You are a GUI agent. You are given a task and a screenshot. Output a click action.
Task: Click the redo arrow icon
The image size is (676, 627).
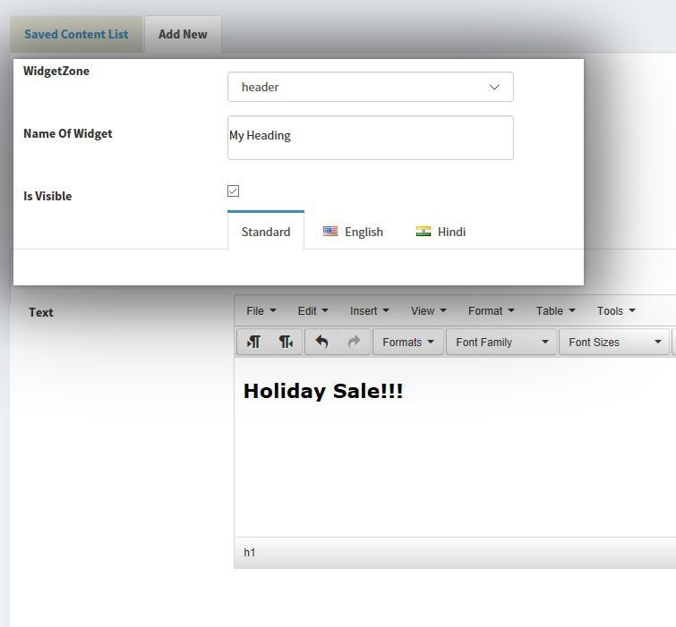point(354,343)
